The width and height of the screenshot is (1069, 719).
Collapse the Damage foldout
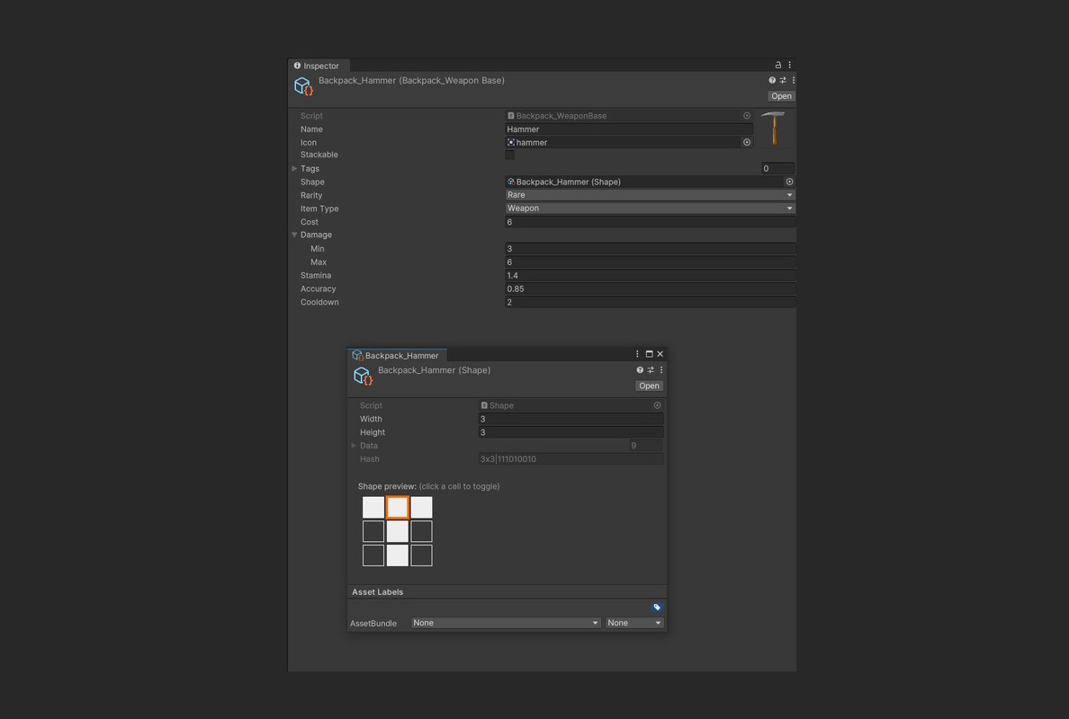(293, 235)
